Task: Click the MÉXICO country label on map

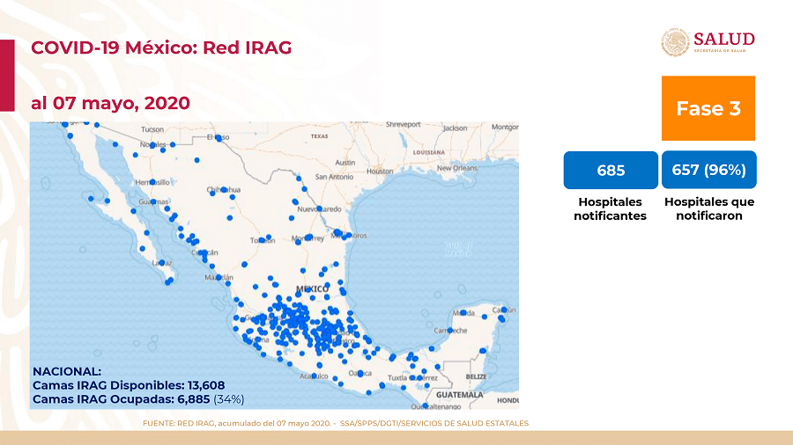Action: click(x=312, y=288)
